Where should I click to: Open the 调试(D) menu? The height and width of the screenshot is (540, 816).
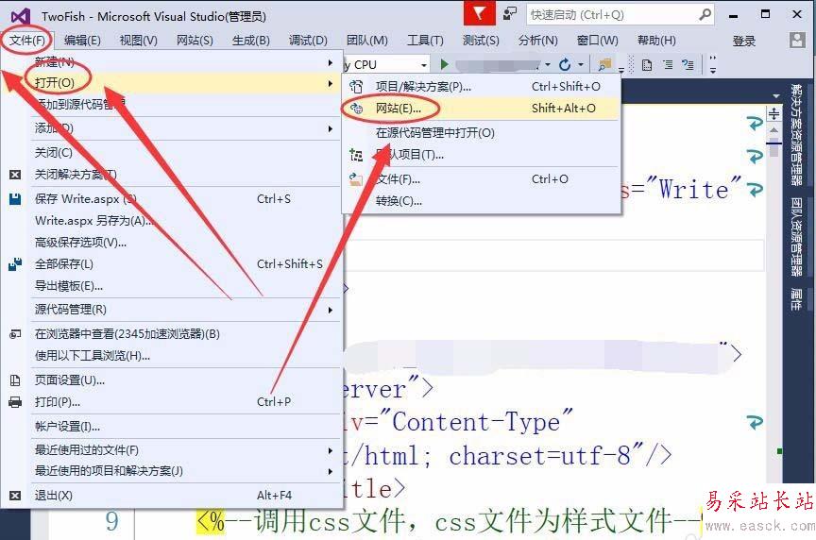pos(308,40)
